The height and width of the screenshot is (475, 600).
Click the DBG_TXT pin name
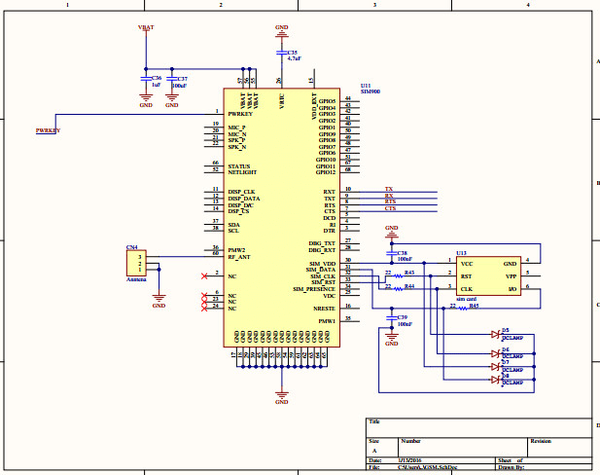coord(322,243)
